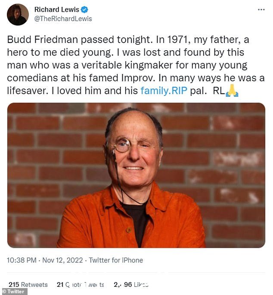This screenshot has height=295, width=273.
Task: Follow the family.RIP link in tweet
Action: [x=164, y=91]
